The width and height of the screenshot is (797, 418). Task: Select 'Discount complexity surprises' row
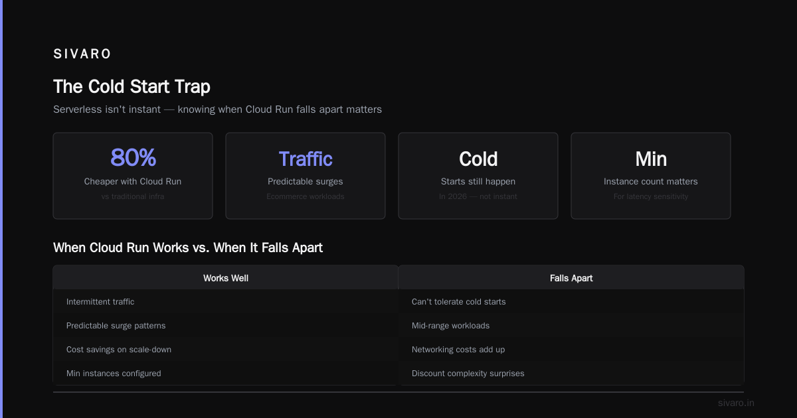(571, 373)
